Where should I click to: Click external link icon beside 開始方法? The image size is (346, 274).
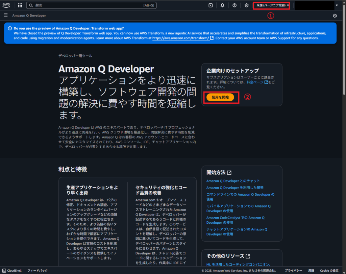point(229,173)
